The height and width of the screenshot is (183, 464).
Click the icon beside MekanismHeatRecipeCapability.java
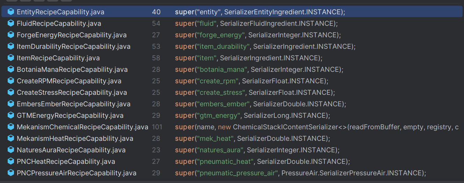point(11,138)
